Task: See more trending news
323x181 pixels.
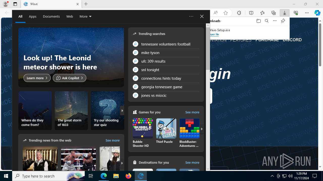Action: [113, 140]
